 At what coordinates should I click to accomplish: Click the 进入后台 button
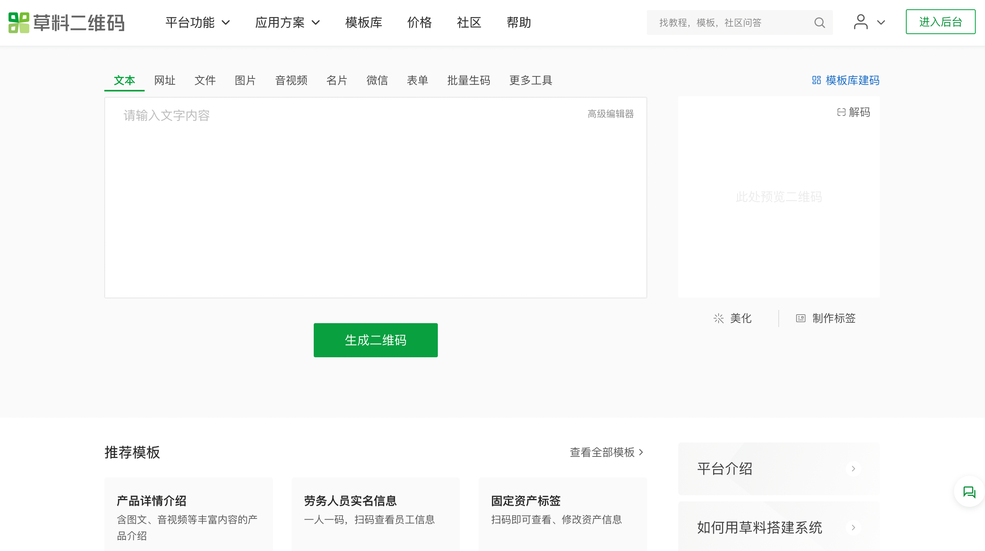tap(940, 22)
